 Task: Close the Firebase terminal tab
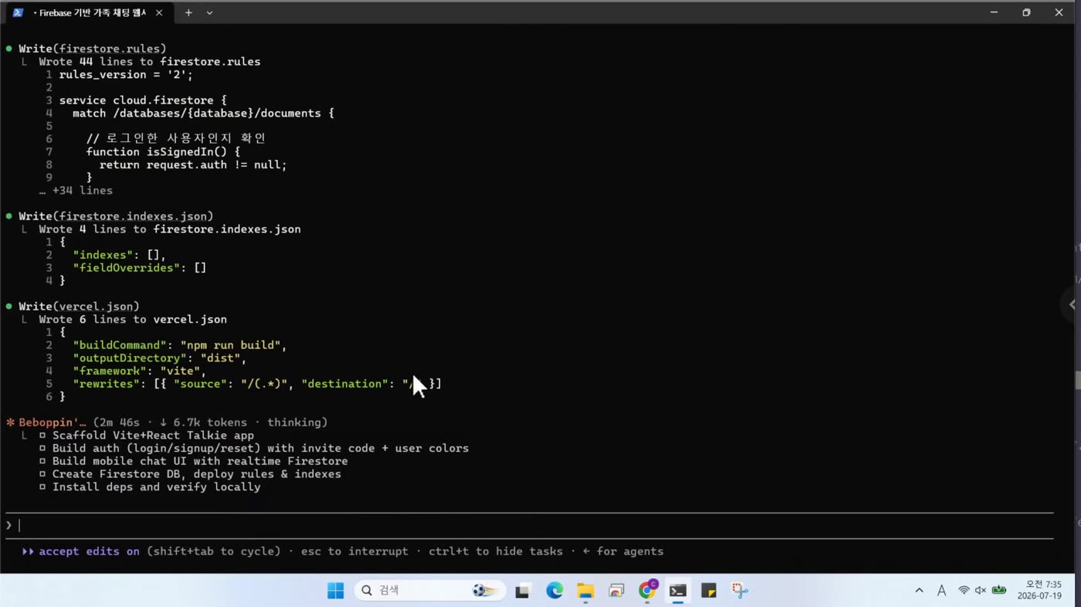pyautogui.click(x=159, y=13)
